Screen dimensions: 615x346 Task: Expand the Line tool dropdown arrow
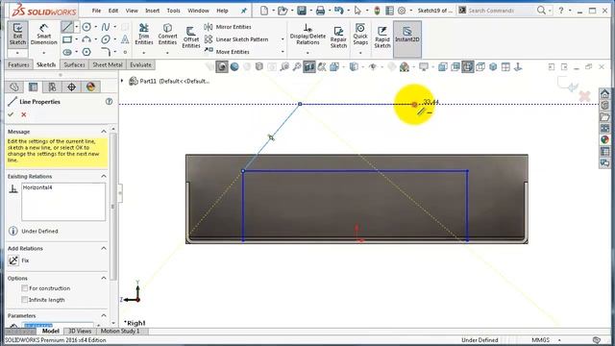[x=77, y=27]
